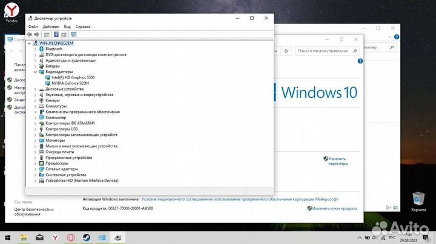Select NVIDIA GeForce 920M in the device tree

72,83
